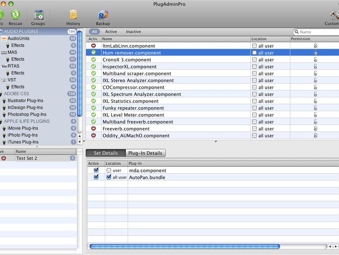The width and height of the screenshot is (339, 255).
Task: Open the Groups toolbar icon
Action: click(38, 15)
